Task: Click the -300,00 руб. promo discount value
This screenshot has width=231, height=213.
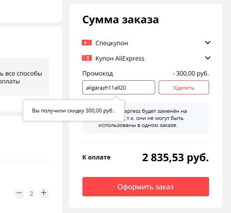Action: pyautogui.click(x=191, y=73)
